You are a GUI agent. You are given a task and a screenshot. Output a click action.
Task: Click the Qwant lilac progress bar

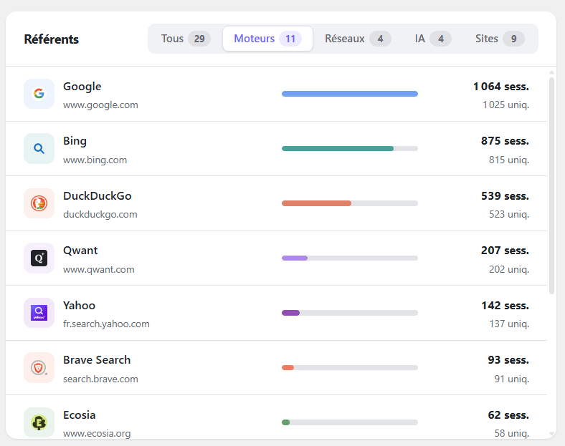click(x=349, y=258)
